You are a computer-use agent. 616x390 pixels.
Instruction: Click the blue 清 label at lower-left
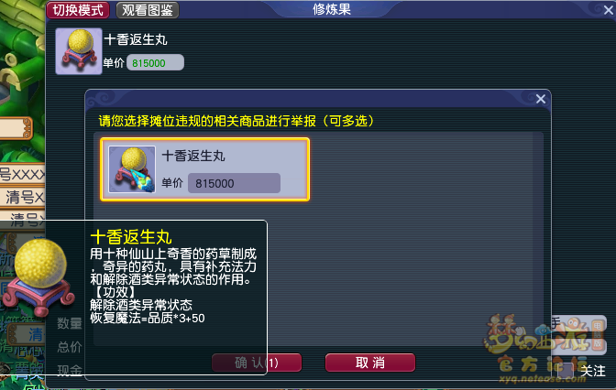tap(36, 334)
